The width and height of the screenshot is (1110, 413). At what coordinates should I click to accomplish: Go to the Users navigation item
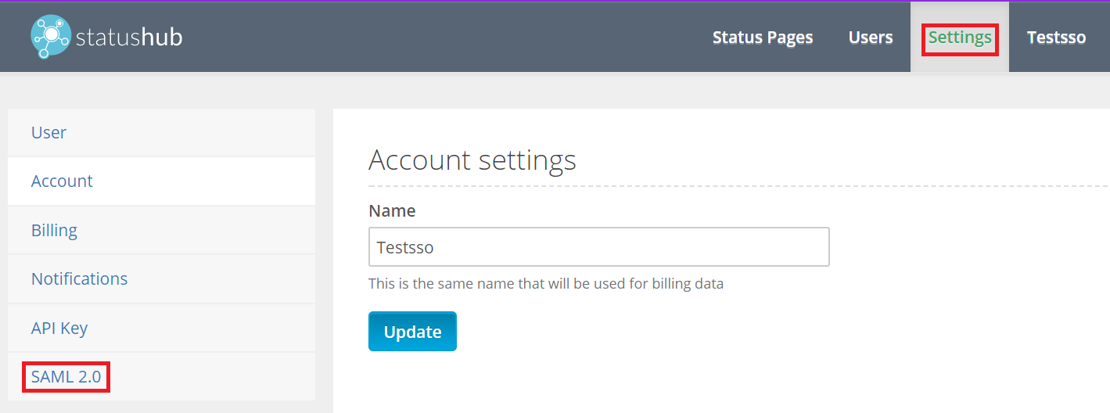[x=871, y=38]
